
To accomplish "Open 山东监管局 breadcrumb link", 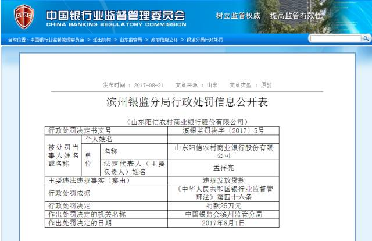I will (131, 40).
